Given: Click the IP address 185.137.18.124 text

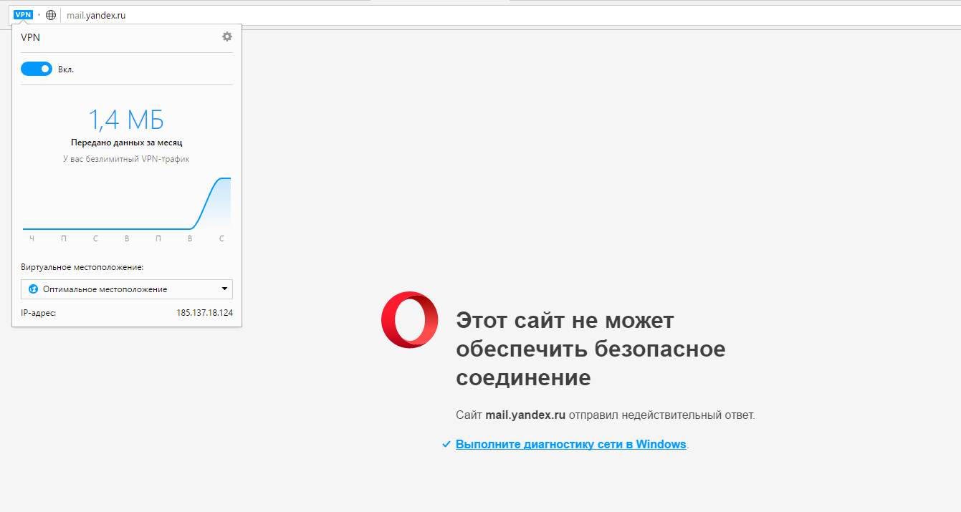Looking at the screenshot, I should coord(204,313).
